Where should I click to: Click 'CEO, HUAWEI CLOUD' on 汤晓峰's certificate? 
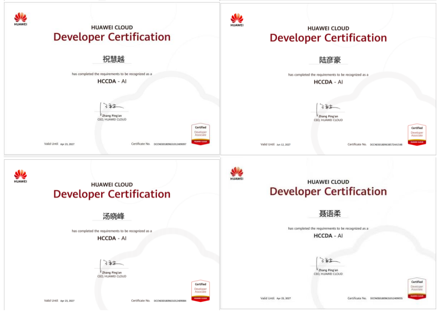point(112,276)
